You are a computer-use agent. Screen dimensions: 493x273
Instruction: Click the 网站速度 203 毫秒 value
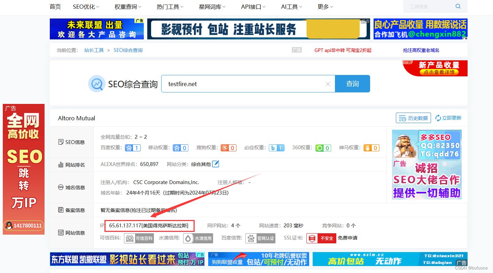click(294, 226)
